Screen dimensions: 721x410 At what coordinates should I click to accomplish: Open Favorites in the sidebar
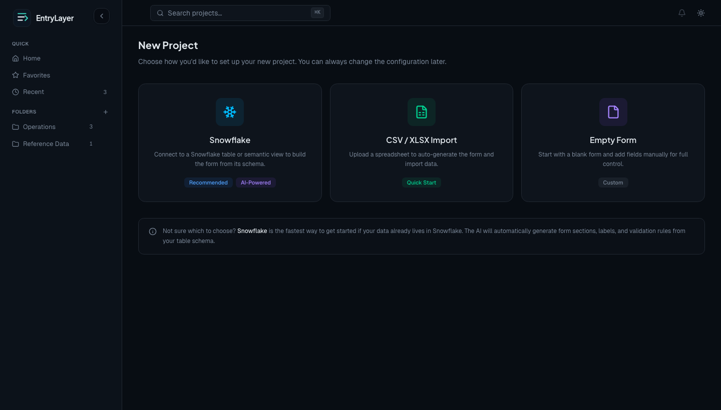coord(61,75)
